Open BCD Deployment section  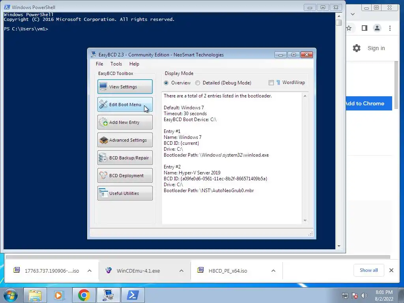coord(125,176)
